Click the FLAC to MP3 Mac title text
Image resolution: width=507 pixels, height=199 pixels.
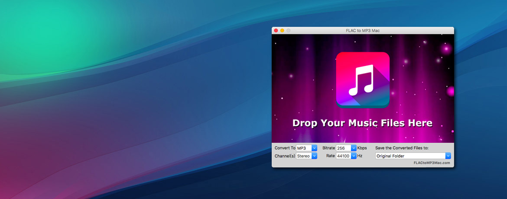tap(363, 30)
